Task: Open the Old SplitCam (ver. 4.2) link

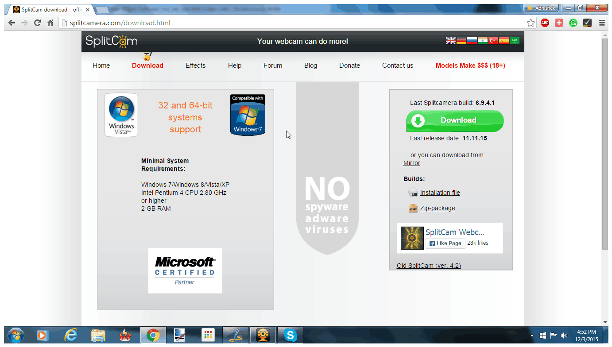Action: (x=429, y=266)
